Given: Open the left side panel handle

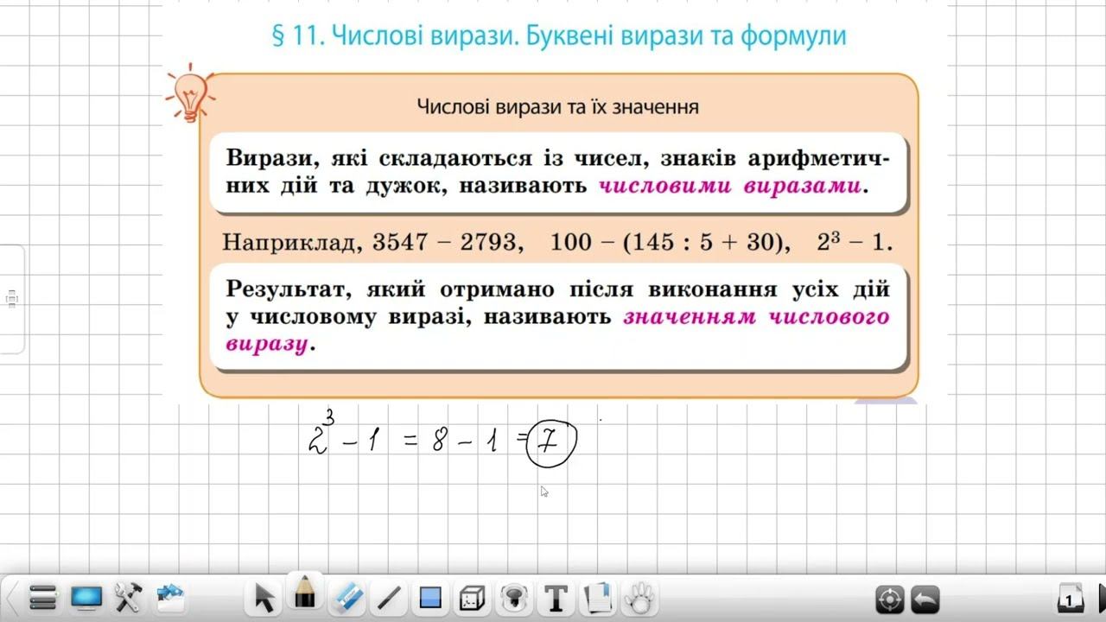Looking at the screenshot, I should (x=12, y=299).
